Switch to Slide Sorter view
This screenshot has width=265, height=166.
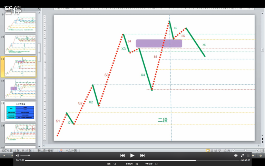tap(212, 151)
